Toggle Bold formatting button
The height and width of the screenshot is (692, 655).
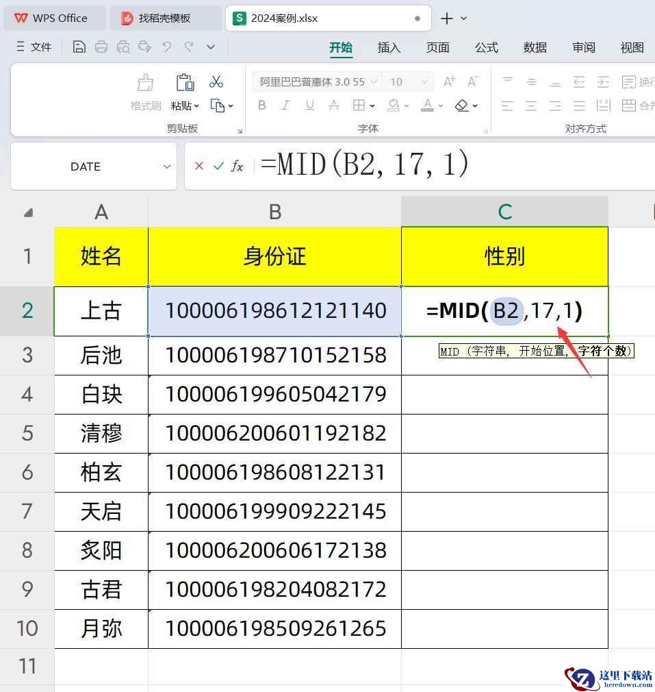coord(261,106)
